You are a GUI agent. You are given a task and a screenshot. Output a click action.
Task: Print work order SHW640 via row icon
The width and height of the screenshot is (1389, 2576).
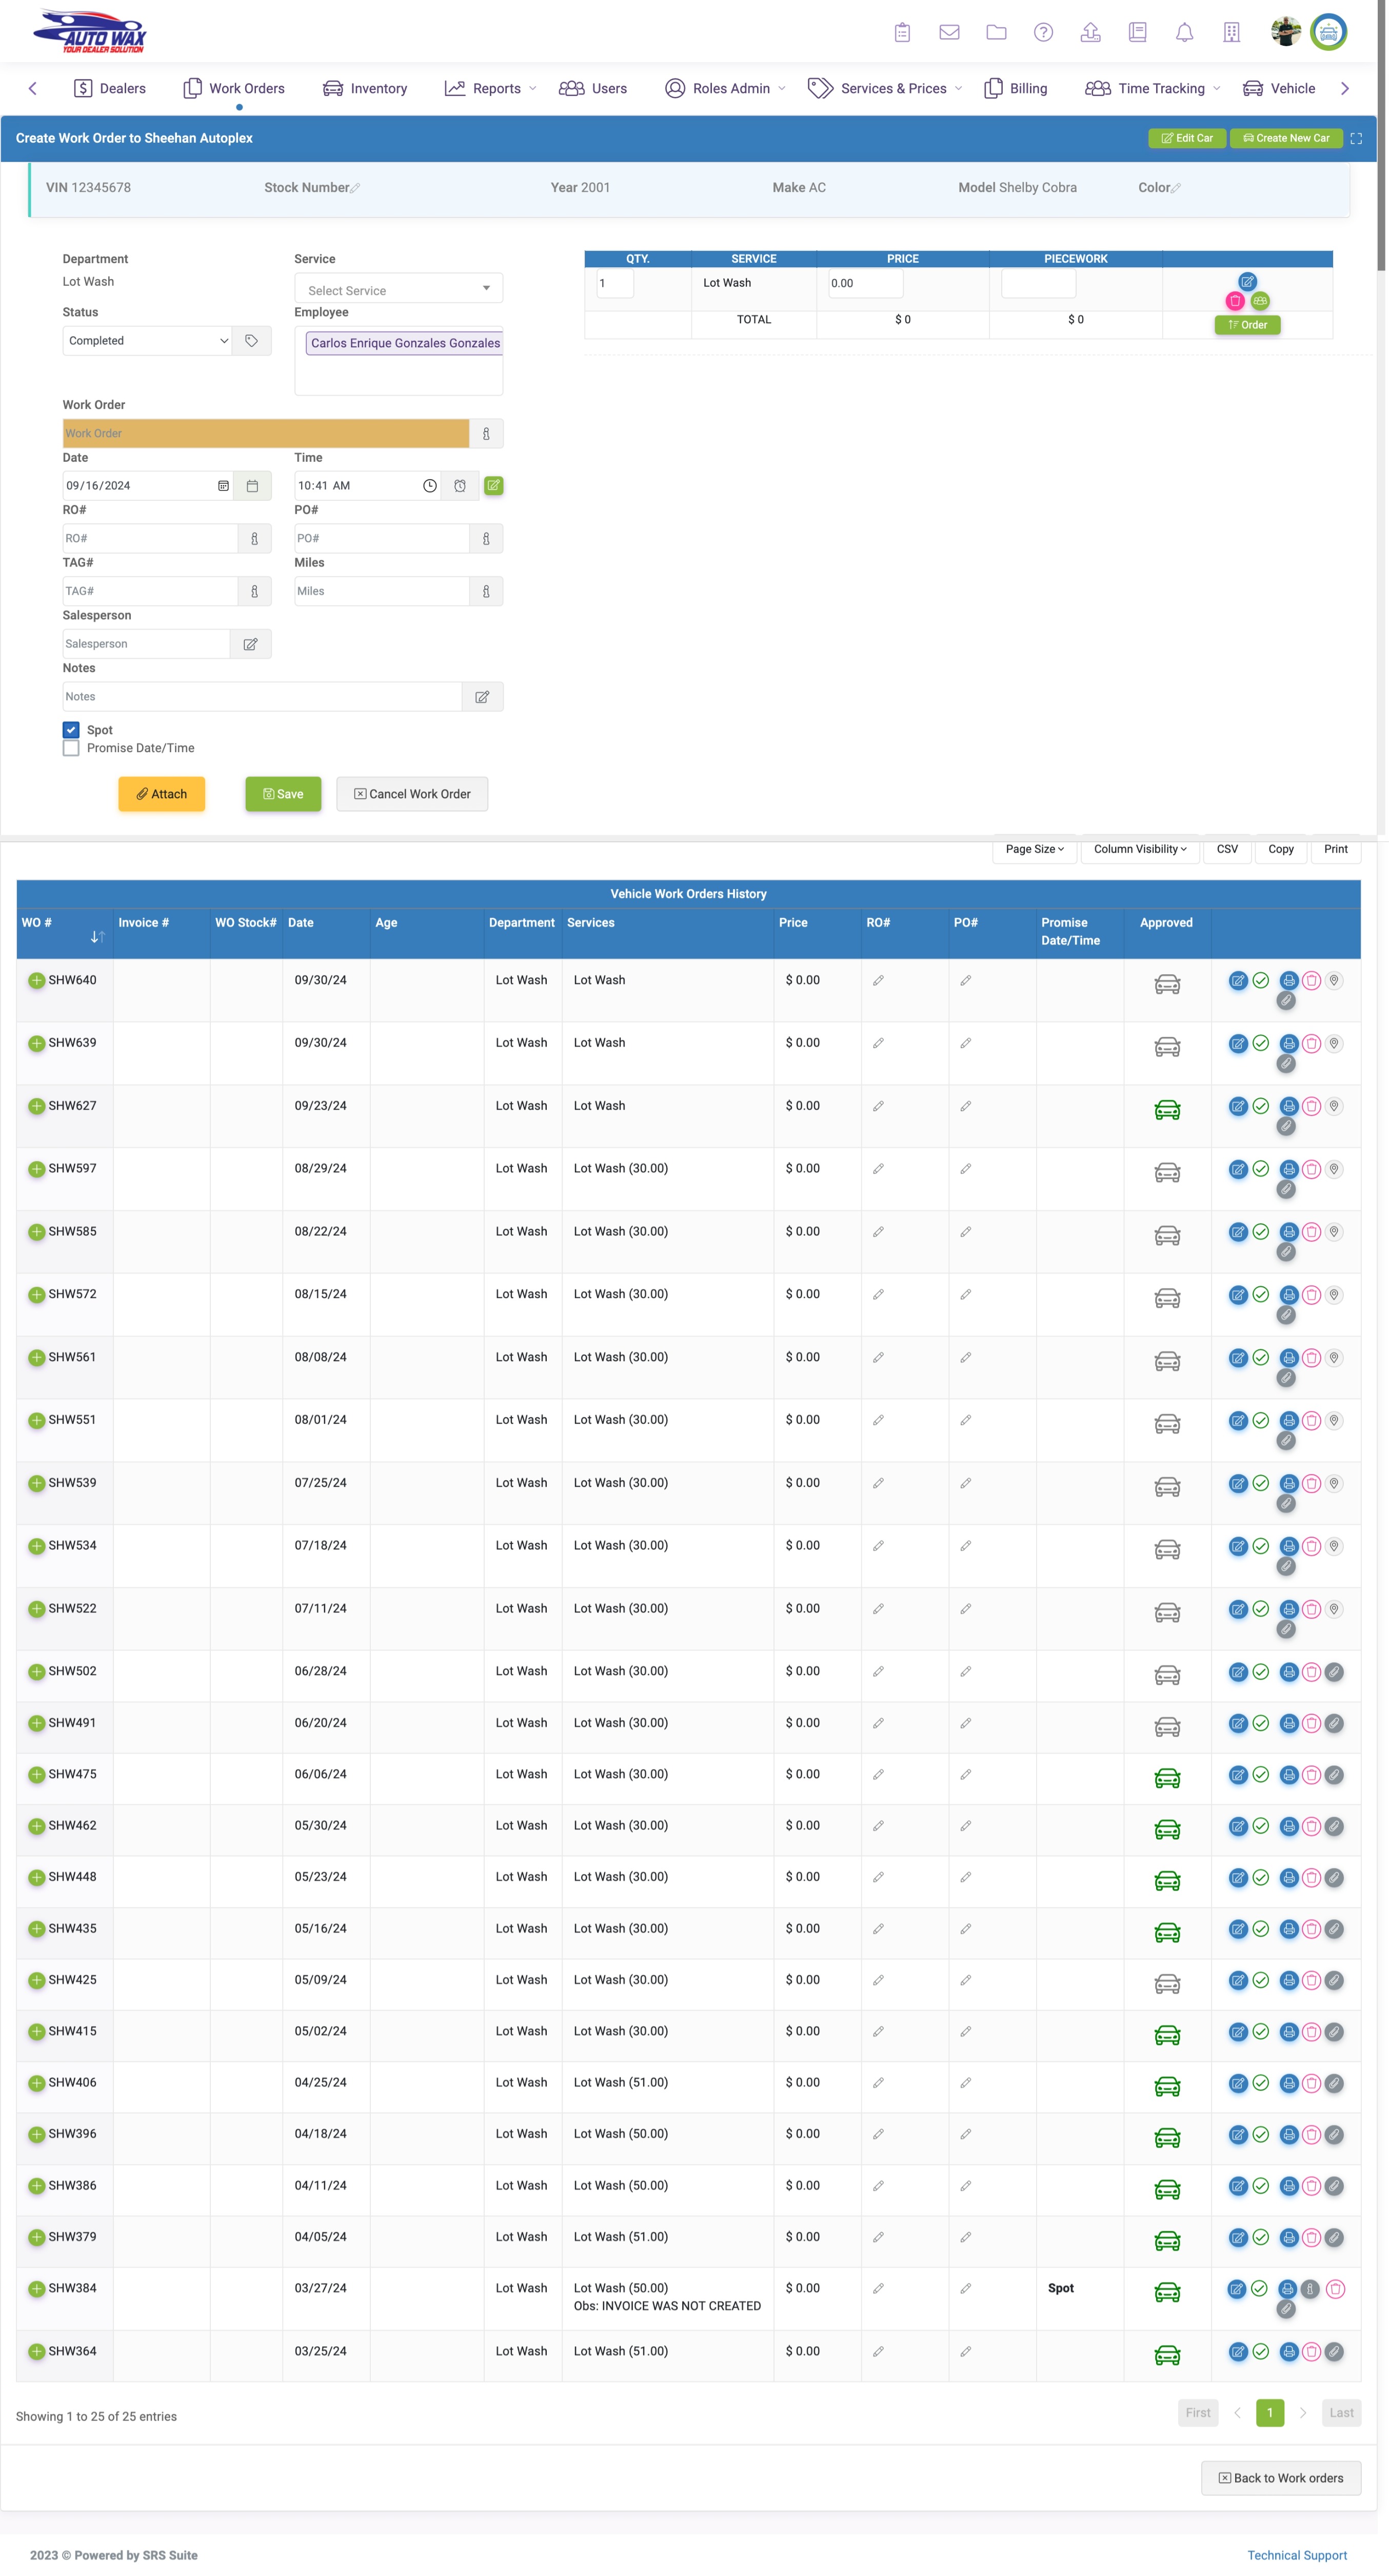[1288, 981]
